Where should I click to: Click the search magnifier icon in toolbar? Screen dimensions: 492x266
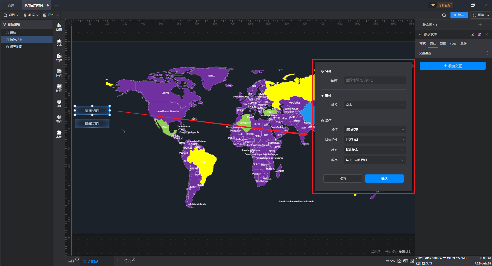click(444, 15)
